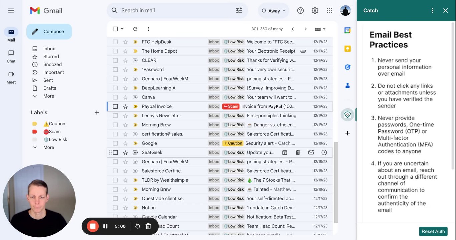Star the SeatGeek email
Screen dimensions: 456x240
click(125, 152)
